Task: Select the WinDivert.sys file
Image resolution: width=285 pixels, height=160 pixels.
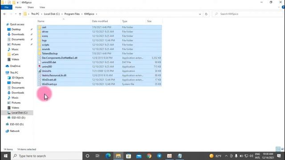Action: click(99, 84)
